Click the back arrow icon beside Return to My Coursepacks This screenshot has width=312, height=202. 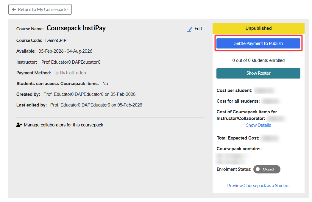14,9
